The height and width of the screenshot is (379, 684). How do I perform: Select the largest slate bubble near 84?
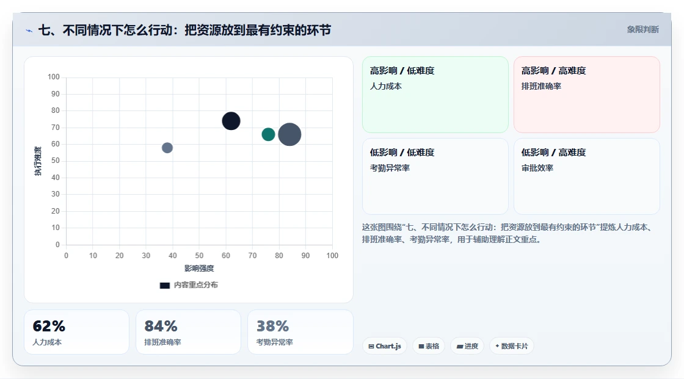tap(289, 134)
